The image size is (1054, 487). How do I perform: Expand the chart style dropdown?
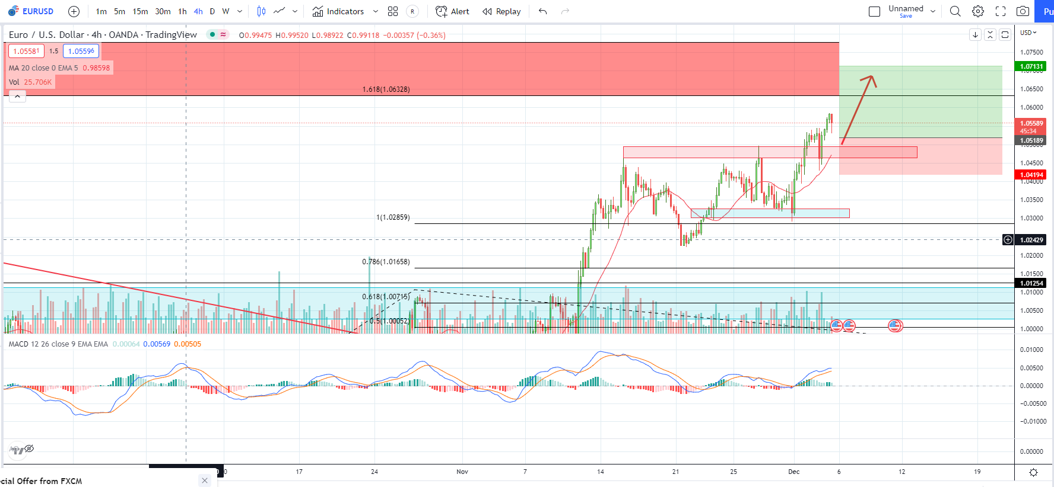click(295, 11)
